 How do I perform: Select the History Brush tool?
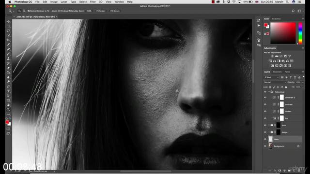[8, 63]
